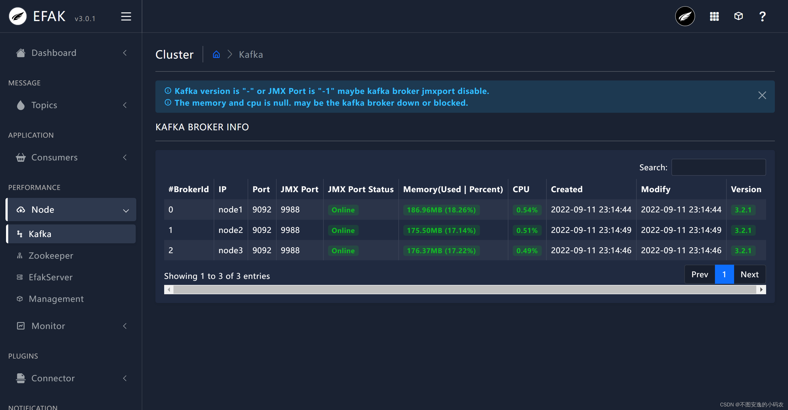Focus the broker Search input field
The image size is (788, 410).
coord(718,167)
